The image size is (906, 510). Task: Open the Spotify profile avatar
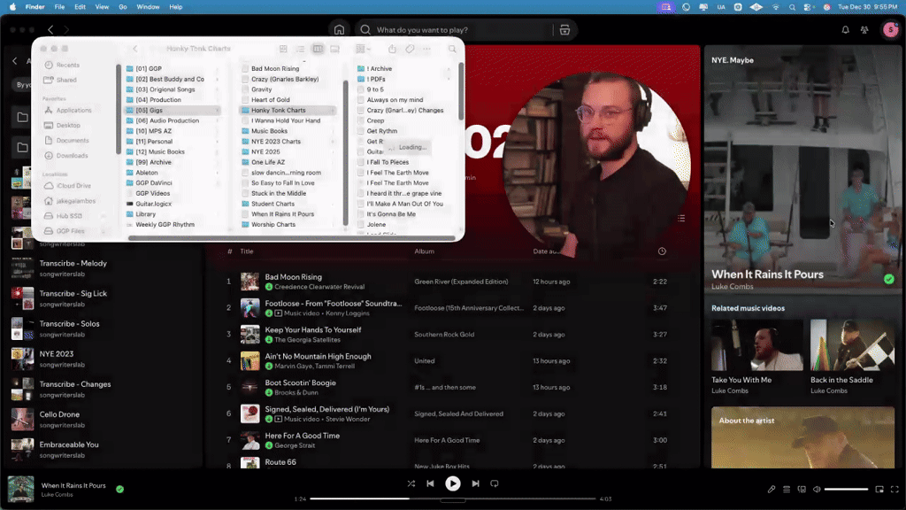tap(890, 30)
